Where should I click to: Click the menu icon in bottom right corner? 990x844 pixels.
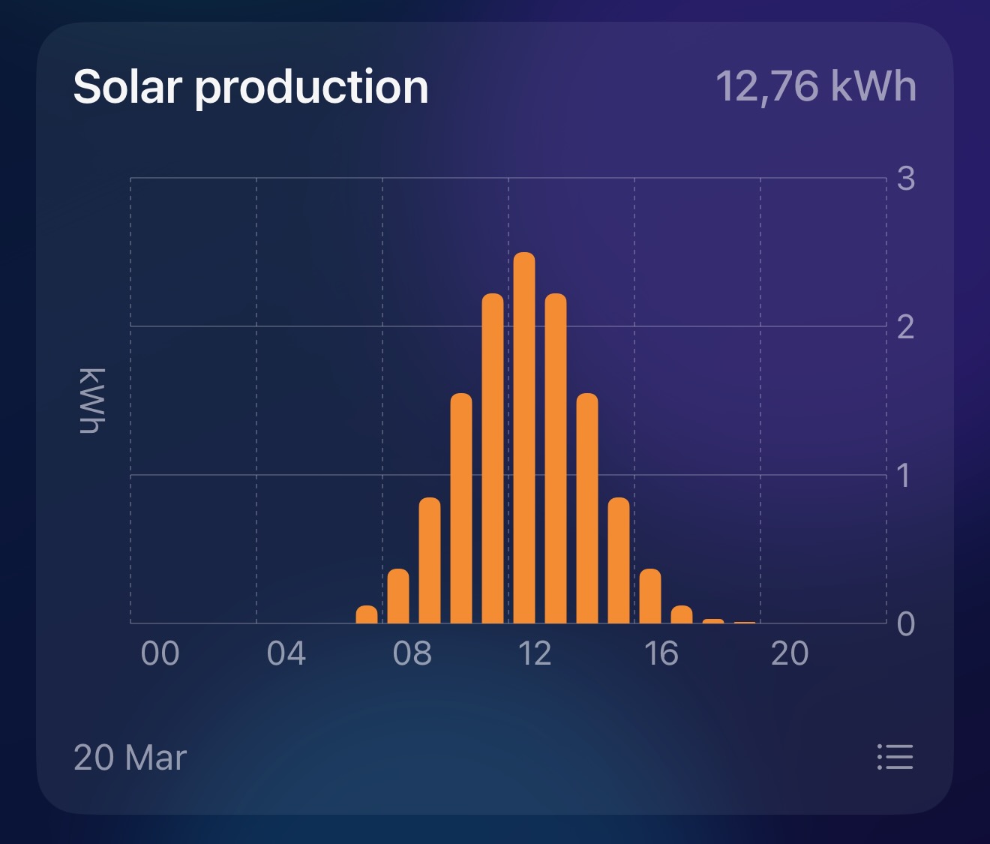pyautogui.click(x=895, y=758)
